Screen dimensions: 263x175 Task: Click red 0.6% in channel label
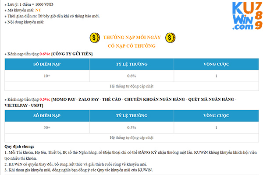pos(45,54)
